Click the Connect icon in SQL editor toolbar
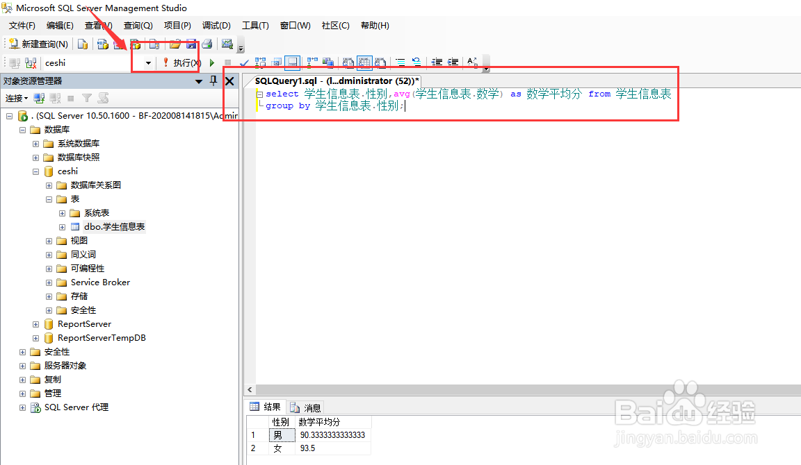This screenshot has height=465, width=801. (15, 62)
